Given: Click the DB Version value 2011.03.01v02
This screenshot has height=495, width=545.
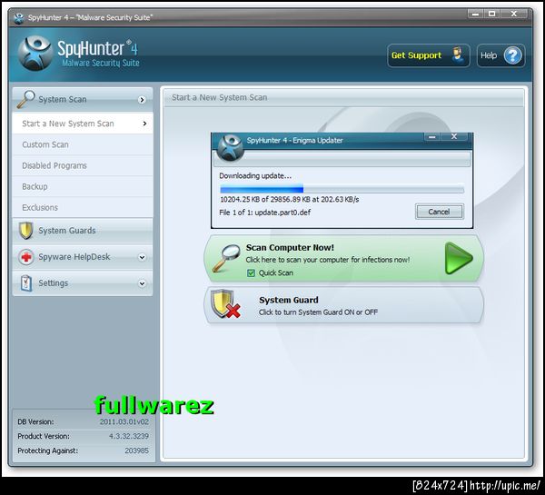Looking at the screenshot, I should click(124, 421).
